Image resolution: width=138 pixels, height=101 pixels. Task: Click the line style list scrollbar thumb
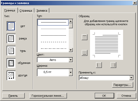click(x=71, y=26)
